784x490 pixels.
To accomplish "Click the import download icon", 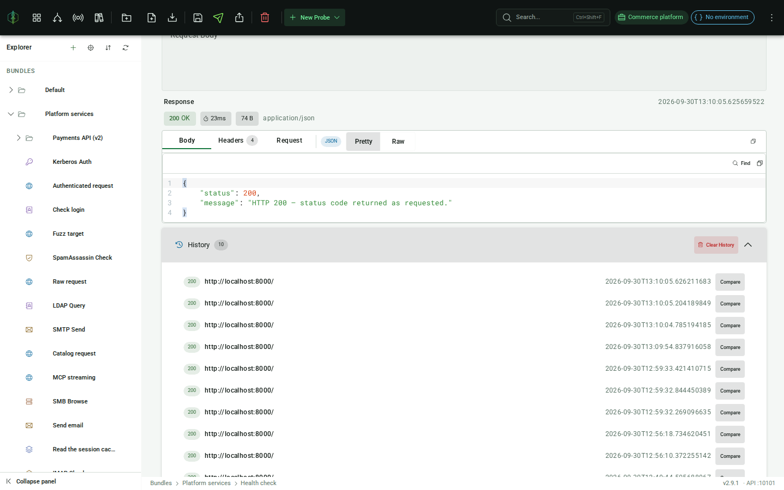I will 172,17.
